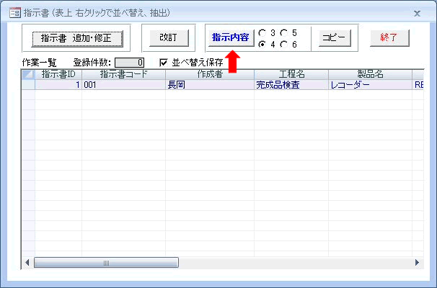Open the 指示内容 button
Screen dimensions: 437x288
231,37
